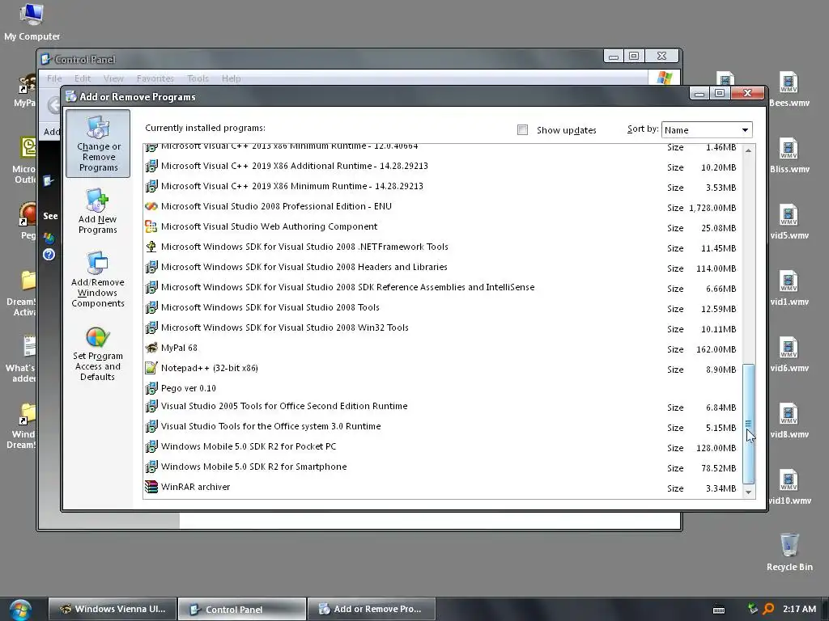
Task: Enable the Show updates checkbox
Action: (x=522, y=130)
